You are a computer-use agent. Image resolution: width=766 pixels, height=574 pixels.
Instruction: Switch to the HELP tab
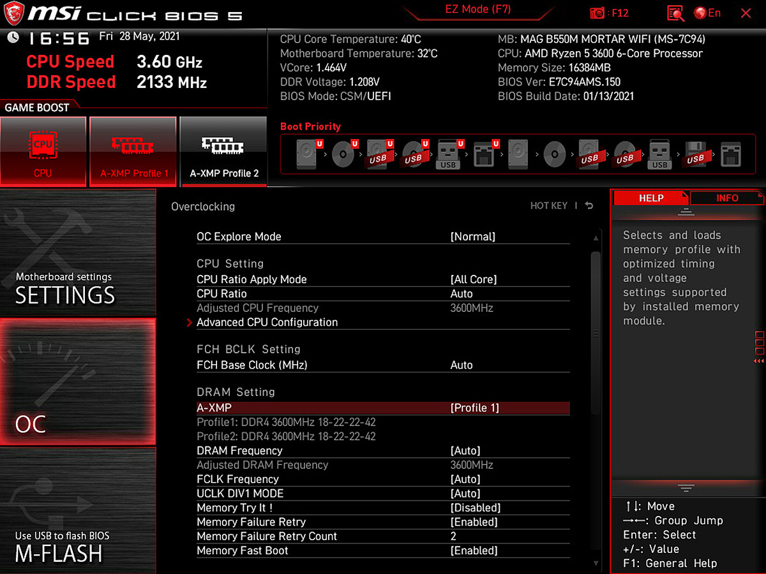pyautogui.click(x=651, y=198)
